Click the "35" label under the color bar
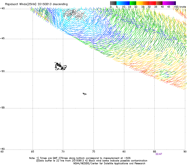 pos(156,7)
